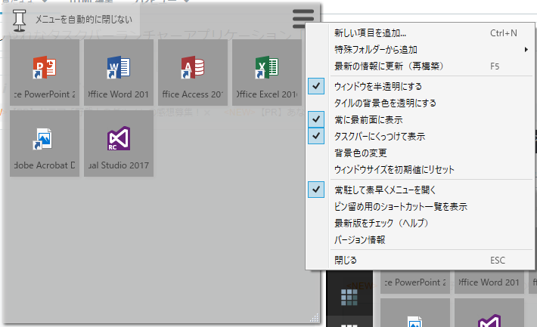This screenshot has width=537, height=327.
Task: Open the PowerPoint launcher tile
Action: pyautogui.click(x=45, y=72)
